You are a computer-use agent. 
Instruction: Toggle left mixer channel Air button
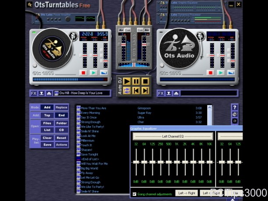tap(121, 30)
